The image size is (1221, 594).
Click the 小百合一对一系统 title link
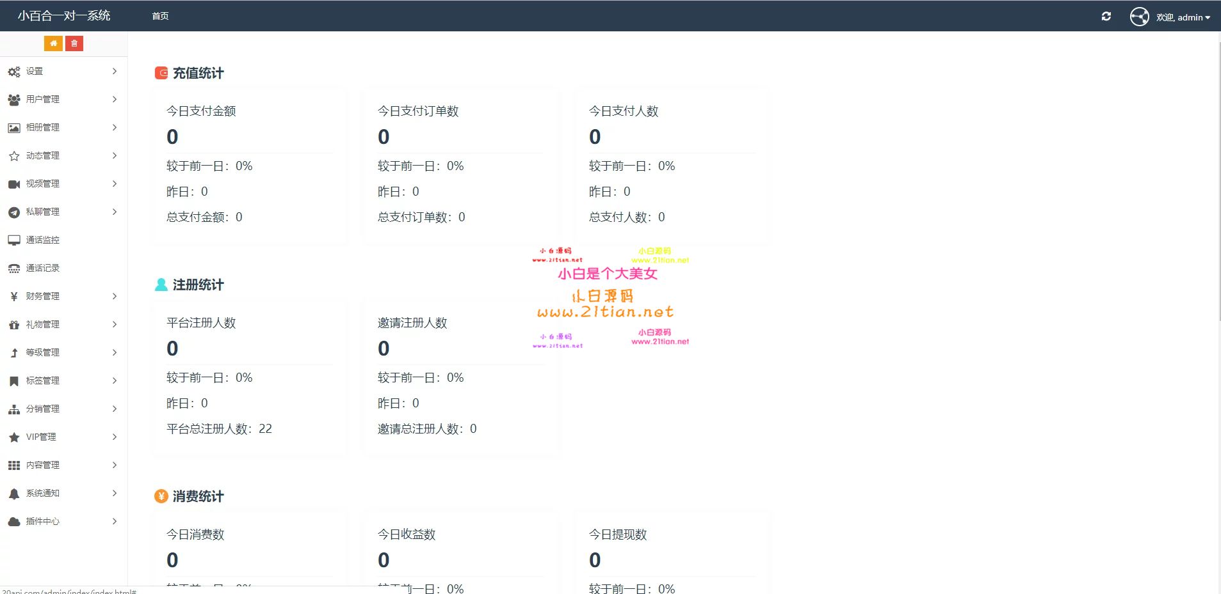click(x=64, y=16)
